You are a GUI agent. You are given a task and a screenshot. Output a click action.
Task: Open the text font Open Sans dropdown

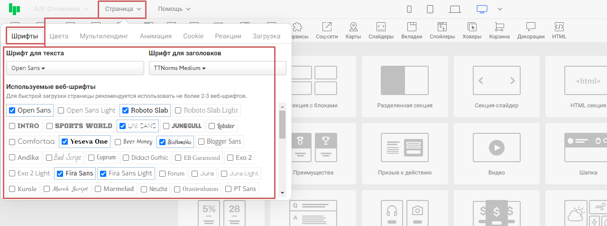coord(75,68)
